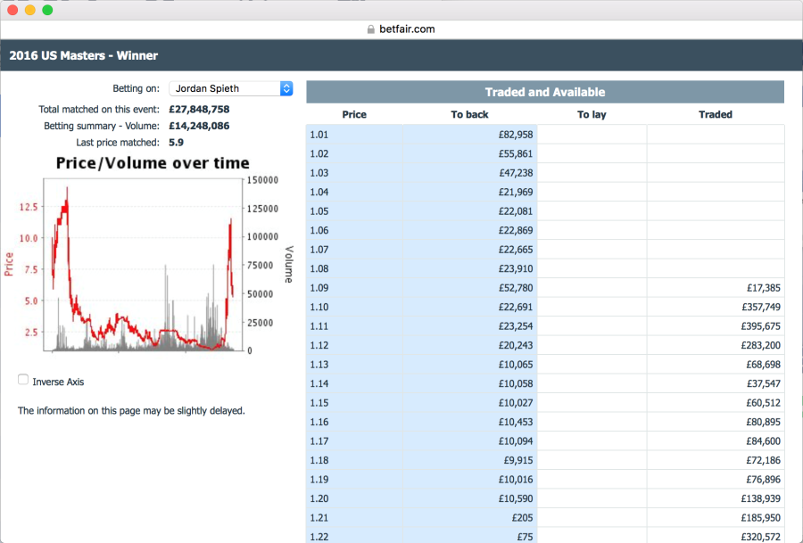
Task: Click the £138,939 traded amount
Action: point(761,498)
